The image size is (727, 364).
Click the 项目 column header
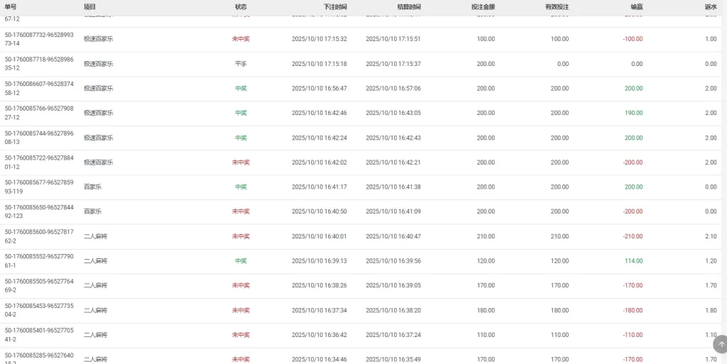pyautogui.click(x=90, y=7)
